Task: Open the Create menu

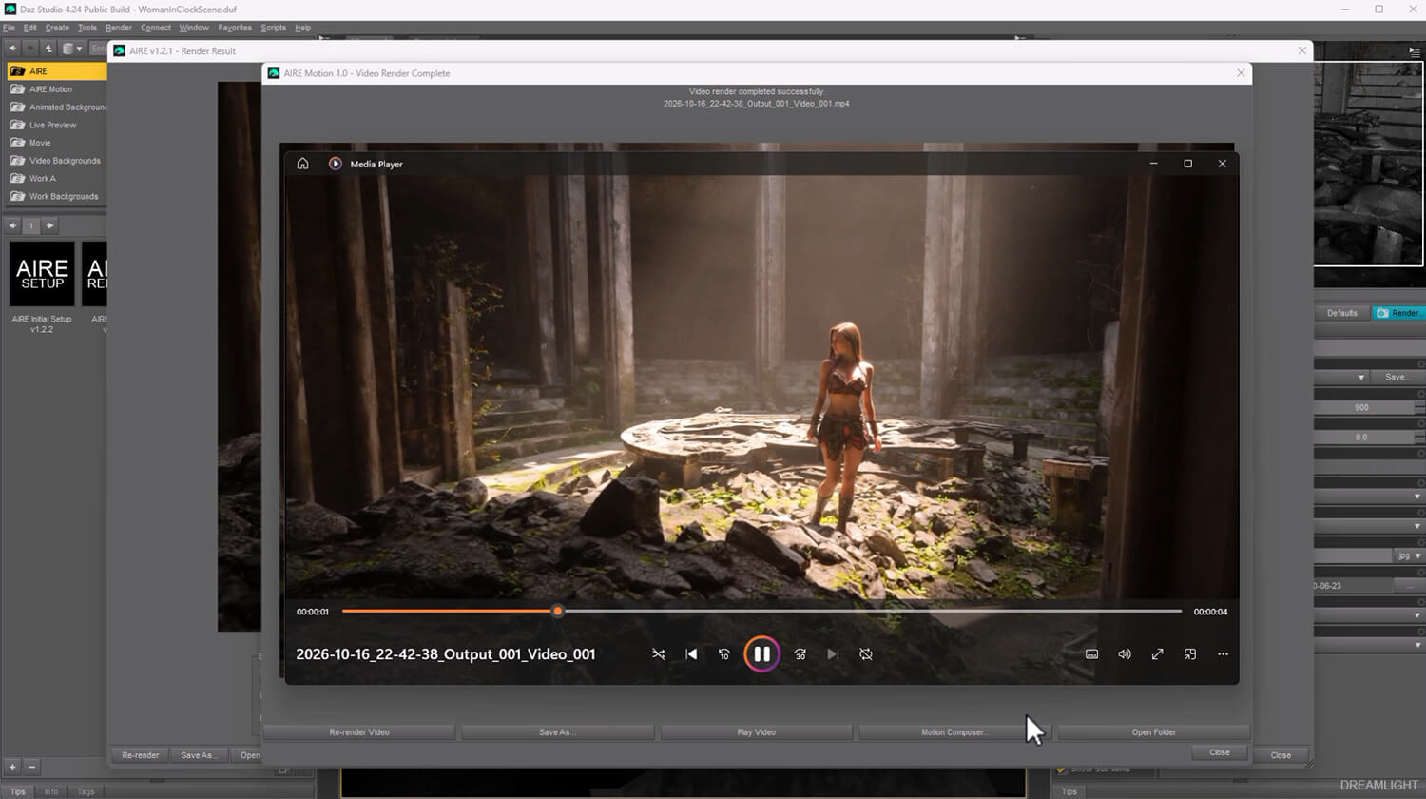Action: [57, 28]
